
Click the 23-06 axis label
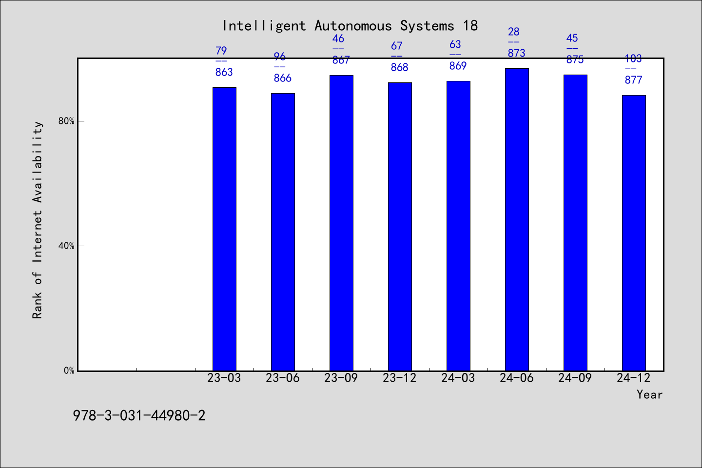[283, 378]
